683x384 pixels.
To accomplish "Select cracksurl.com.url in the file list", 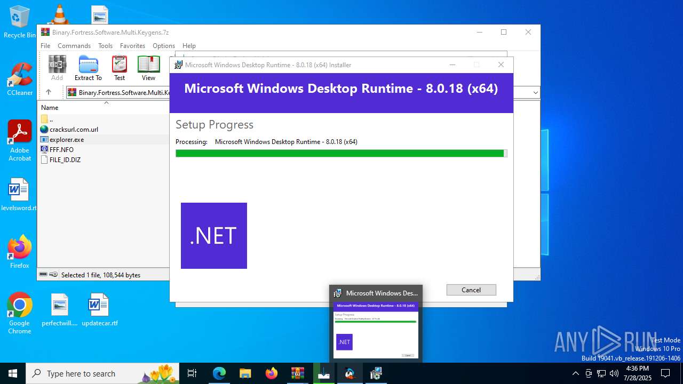I will pyautogui.click(x=104, y=129).
